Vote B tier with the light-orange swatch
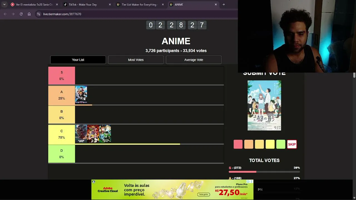The width and height of the screenshot is (356, 200). tap(259, 144)
